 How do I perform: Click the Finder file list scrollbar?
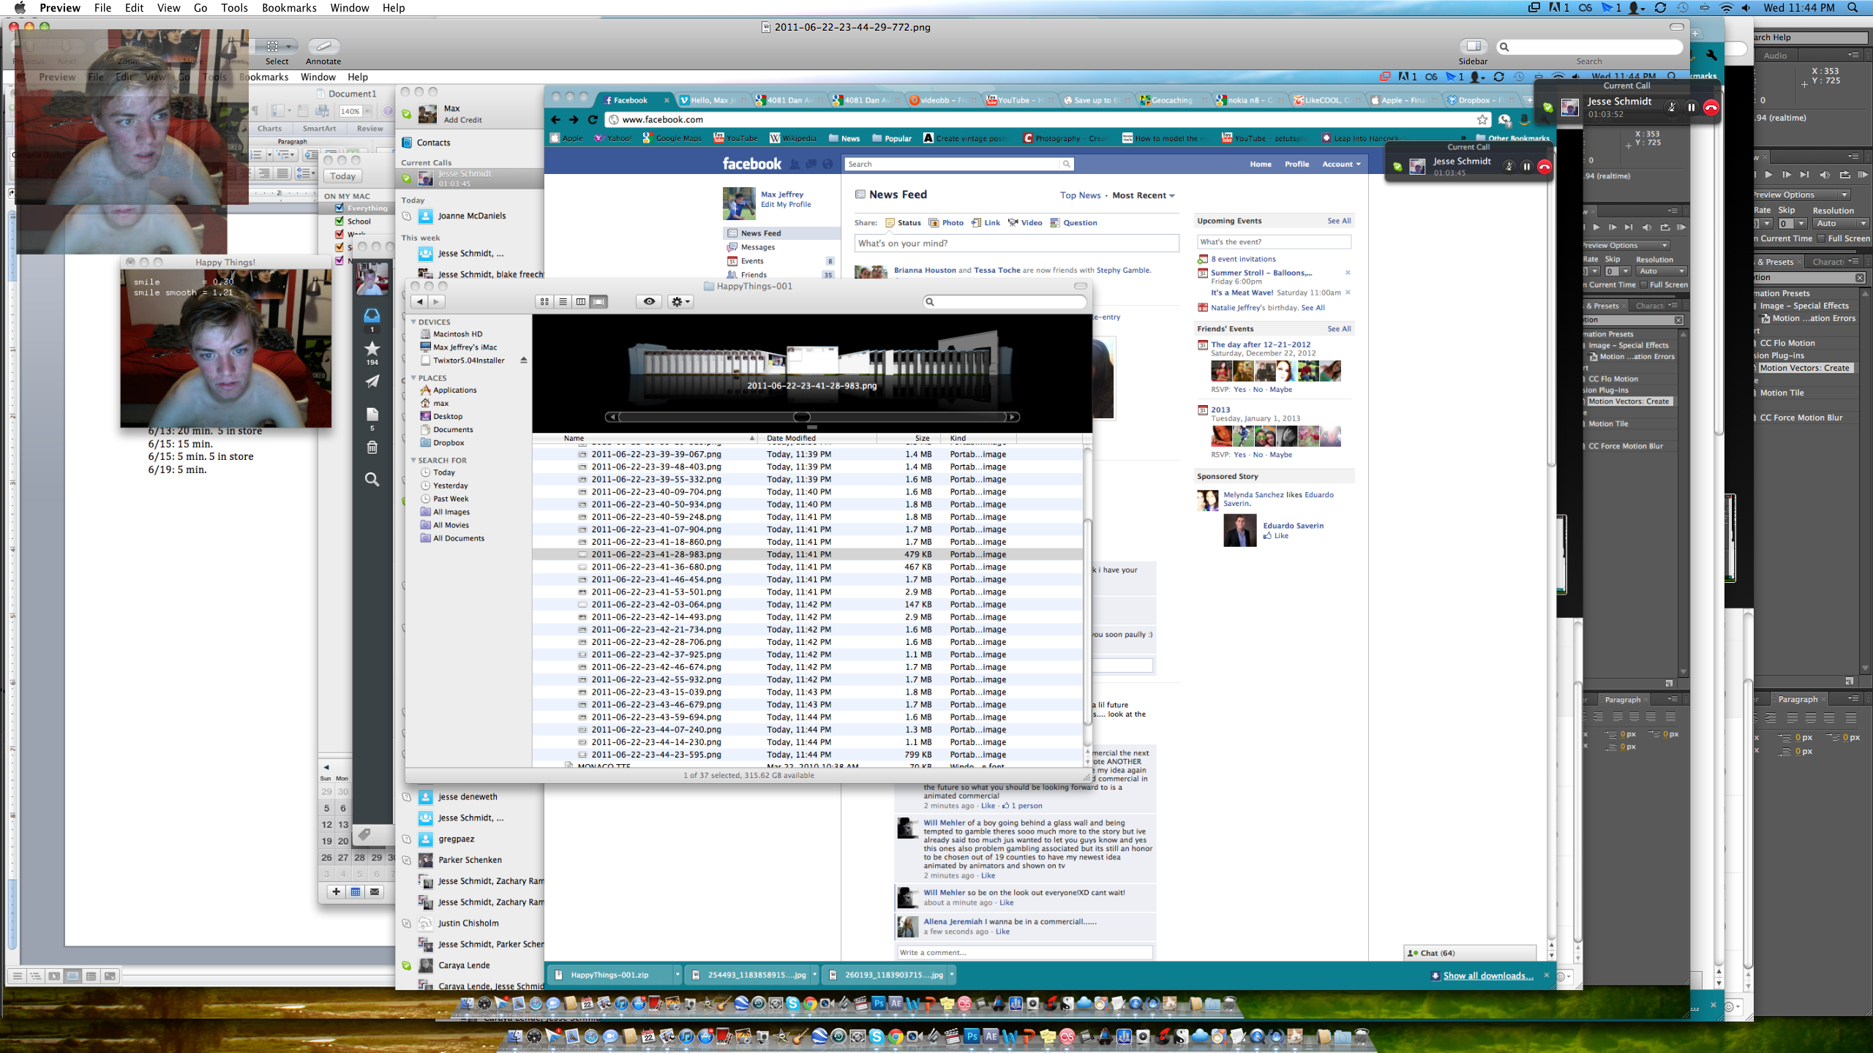point(1087,622)
